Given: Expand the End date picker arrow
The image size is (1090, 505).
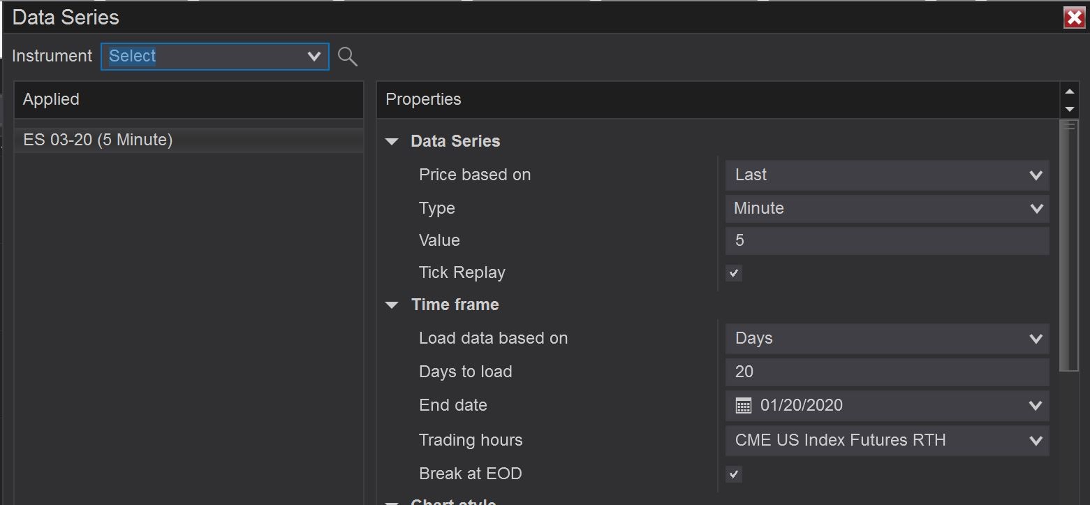Looking at the screenshot, I should coord(1036,406).
